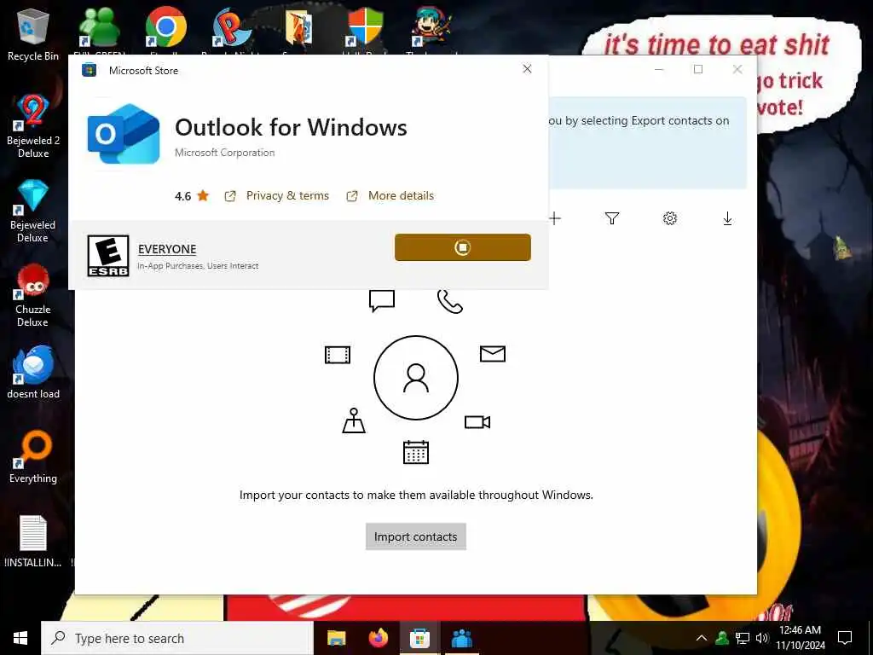The width and height of the screenshot is (873, 655).
Task: Click the ESRB rating badge
Action: pos(108,256)
